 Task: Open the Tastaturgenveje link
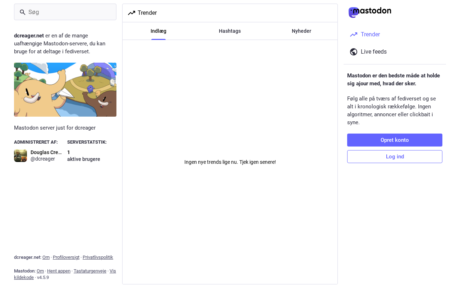90,271
